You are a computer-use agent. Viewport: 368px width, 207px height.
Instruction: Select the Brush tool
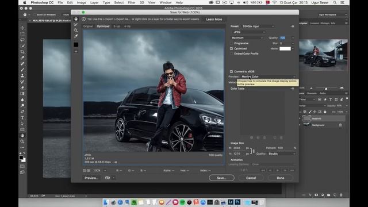coord(22,70)
